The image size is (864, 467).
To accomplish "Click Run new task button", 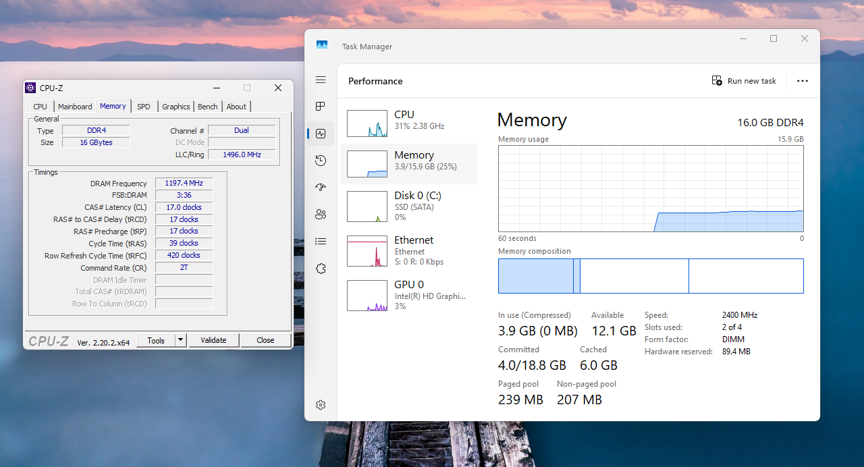I will [x=744, y=81].
